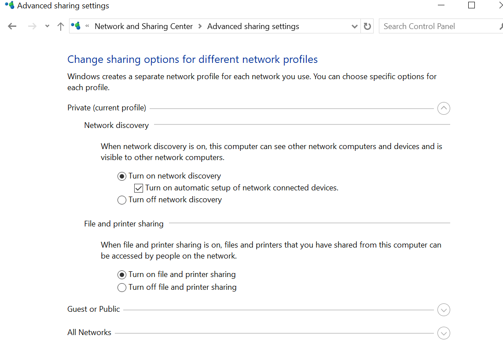
Task: Click the Back arrow navigation button
Action: point(12,26)
